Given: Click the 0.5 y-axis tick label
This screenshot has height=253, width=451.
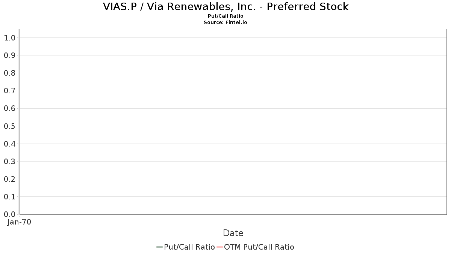Looking at the screenshot, I should pyautogui.click(x=9, y=126).
